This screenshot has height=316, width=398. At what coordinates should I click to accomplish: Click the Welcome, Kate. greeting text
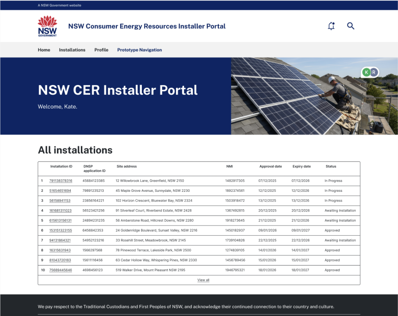click(58, 107)
